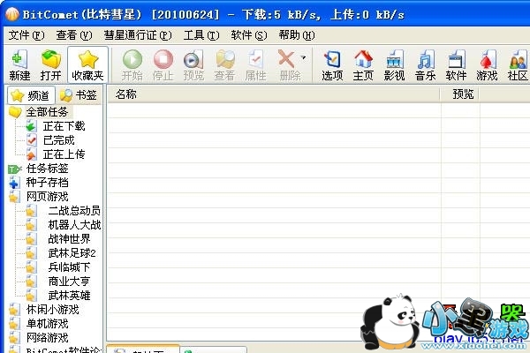Image resolution: width=530 pixels, height=353 pixels.
Task: Select 网络游戏 tree item
Action: pyautogui.click(x=48, y=338)
